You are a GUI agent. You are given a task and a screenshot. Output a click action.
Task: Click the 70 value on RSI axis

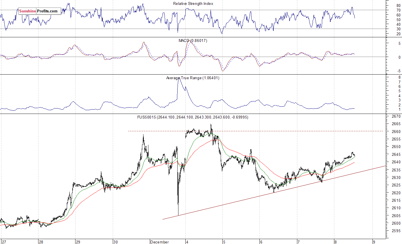pos(399,10)
